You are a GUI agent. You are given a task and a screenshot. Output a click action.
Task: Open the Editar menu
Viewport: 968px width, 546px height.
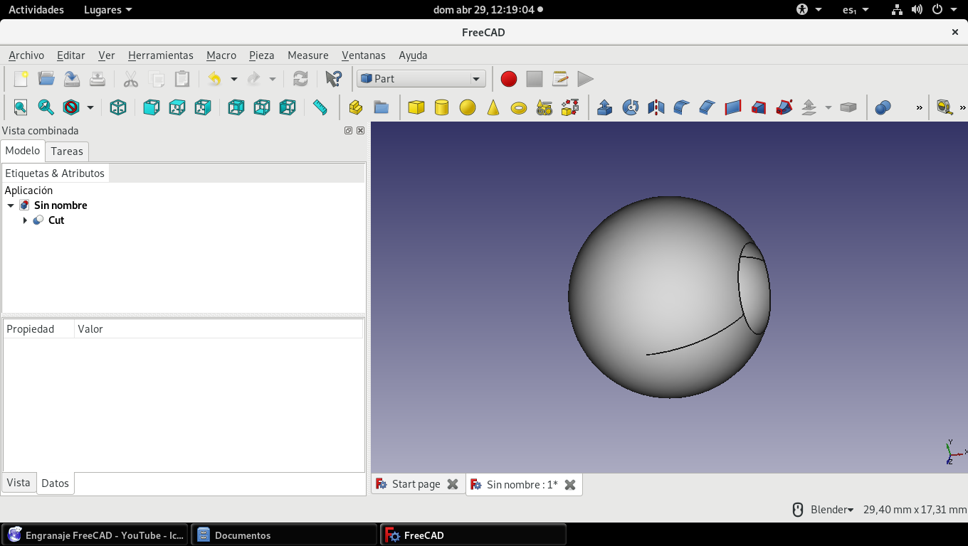[x=71, y=55]
